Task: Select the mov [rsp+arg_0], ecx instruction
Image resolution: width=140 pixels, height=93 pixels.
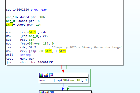Action: click(27, 36)
